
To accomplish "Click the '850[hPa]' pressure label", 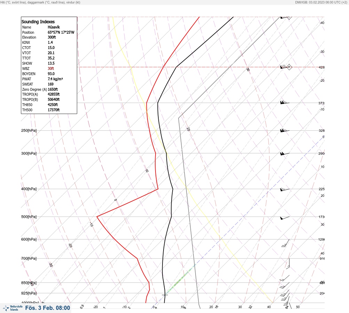I will click(x=29, y=283).
